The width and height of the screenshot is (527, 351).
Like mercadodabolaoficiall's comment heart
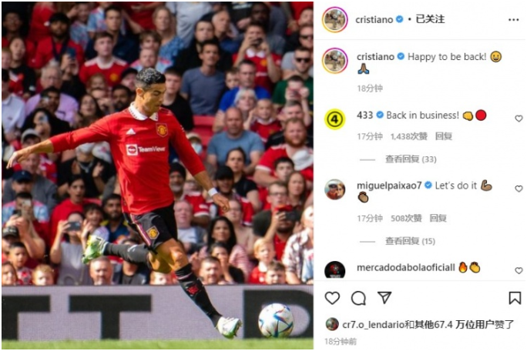pyautogui.click(x=519, y=270)
